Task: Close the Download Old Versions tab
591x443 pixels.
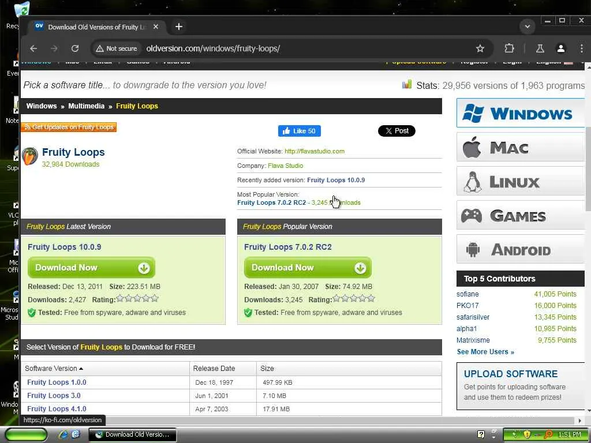Action: [156, 27]
